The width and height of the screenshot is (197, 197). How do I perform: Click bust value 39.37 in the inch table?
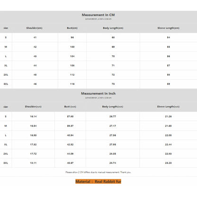[x=70, y=126]
